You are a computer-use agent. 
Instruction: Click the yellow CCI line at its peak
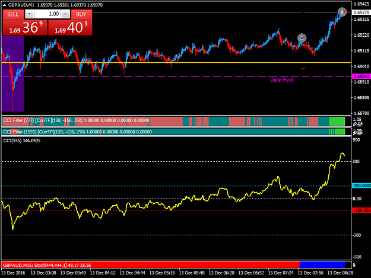coord(343,154)
